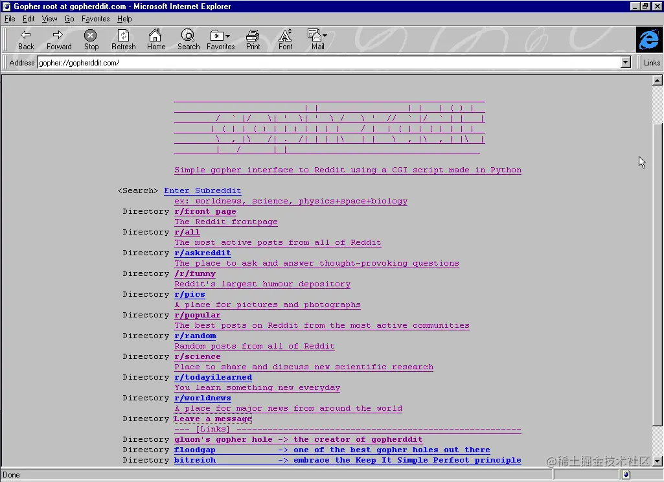This screenshot has width=664, height=482.
Task: Click the vertical scrollbar thumb
Action: click(x=658, y=275)
